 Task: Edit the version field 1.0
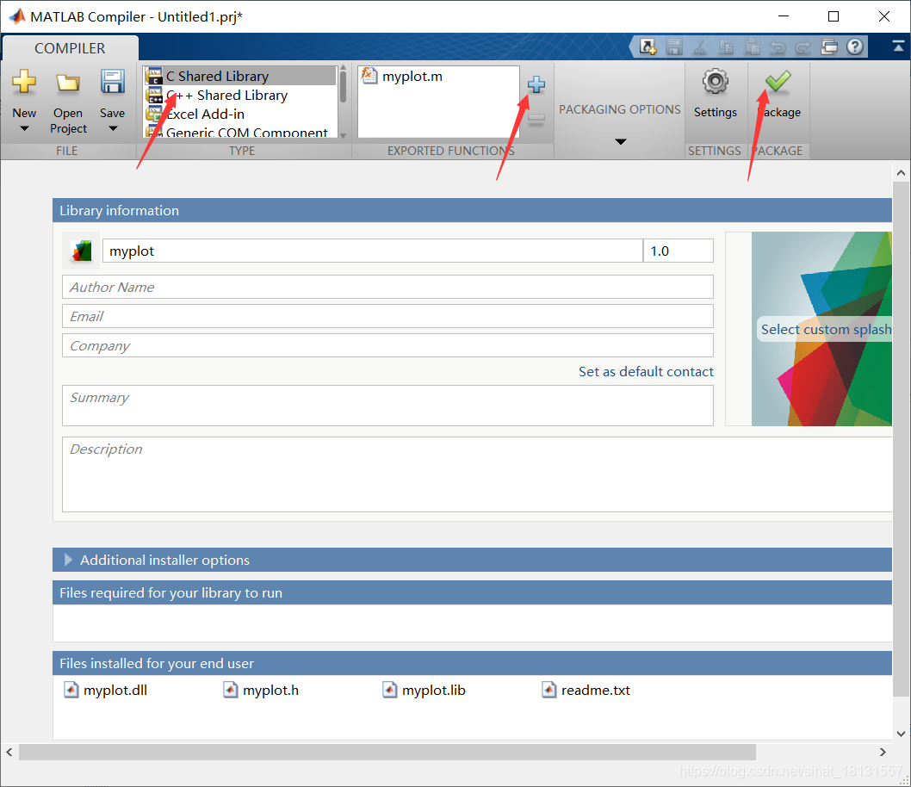coord(678,251)
